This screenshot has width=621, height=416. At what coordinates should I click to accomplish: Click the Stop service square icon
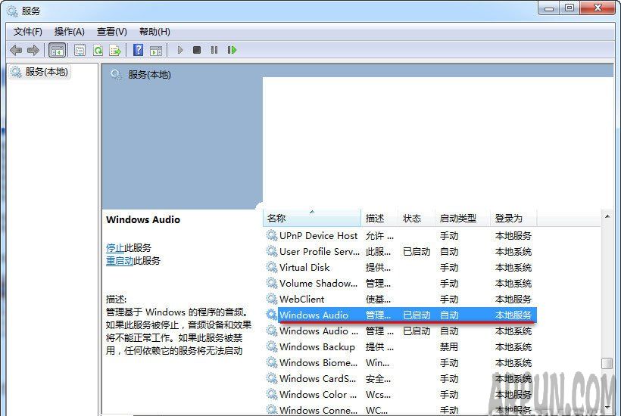pyautogui.click(x=197, y=50)
